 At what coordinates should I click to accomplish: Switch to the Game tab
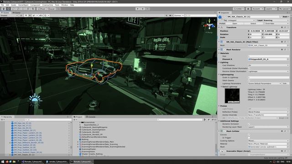coord(16,13)
